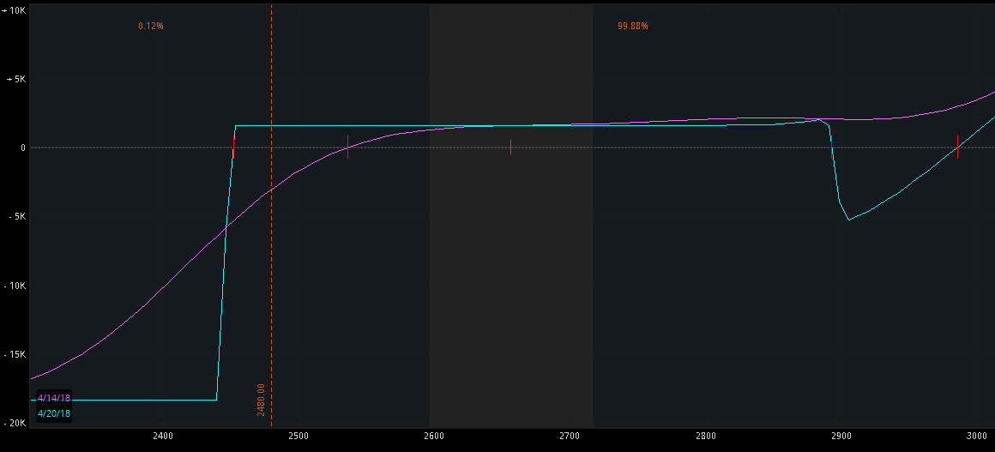This screenshot has height=452, width=995.
Task: Click the +5K axis label
Action: (x=15, y=80)
